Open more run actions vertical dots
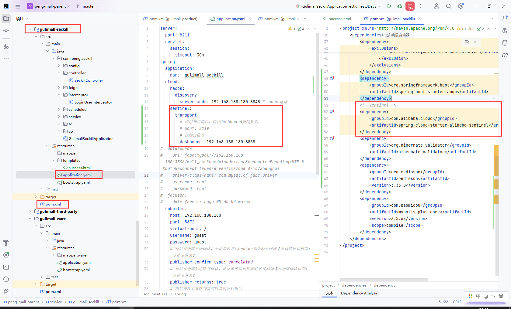 tap(420, 6)
